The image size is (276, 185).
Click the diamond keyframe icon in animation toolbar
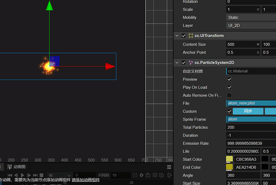141,175
